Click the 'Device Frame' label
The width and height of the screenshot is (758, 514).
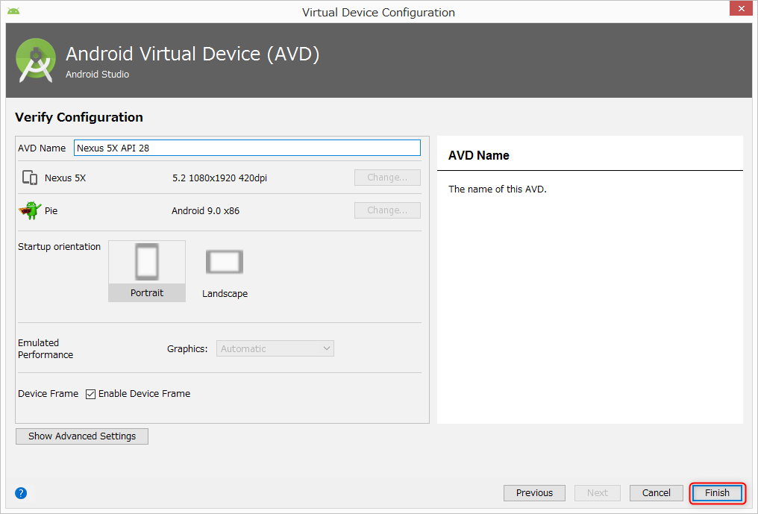(48, 394)
